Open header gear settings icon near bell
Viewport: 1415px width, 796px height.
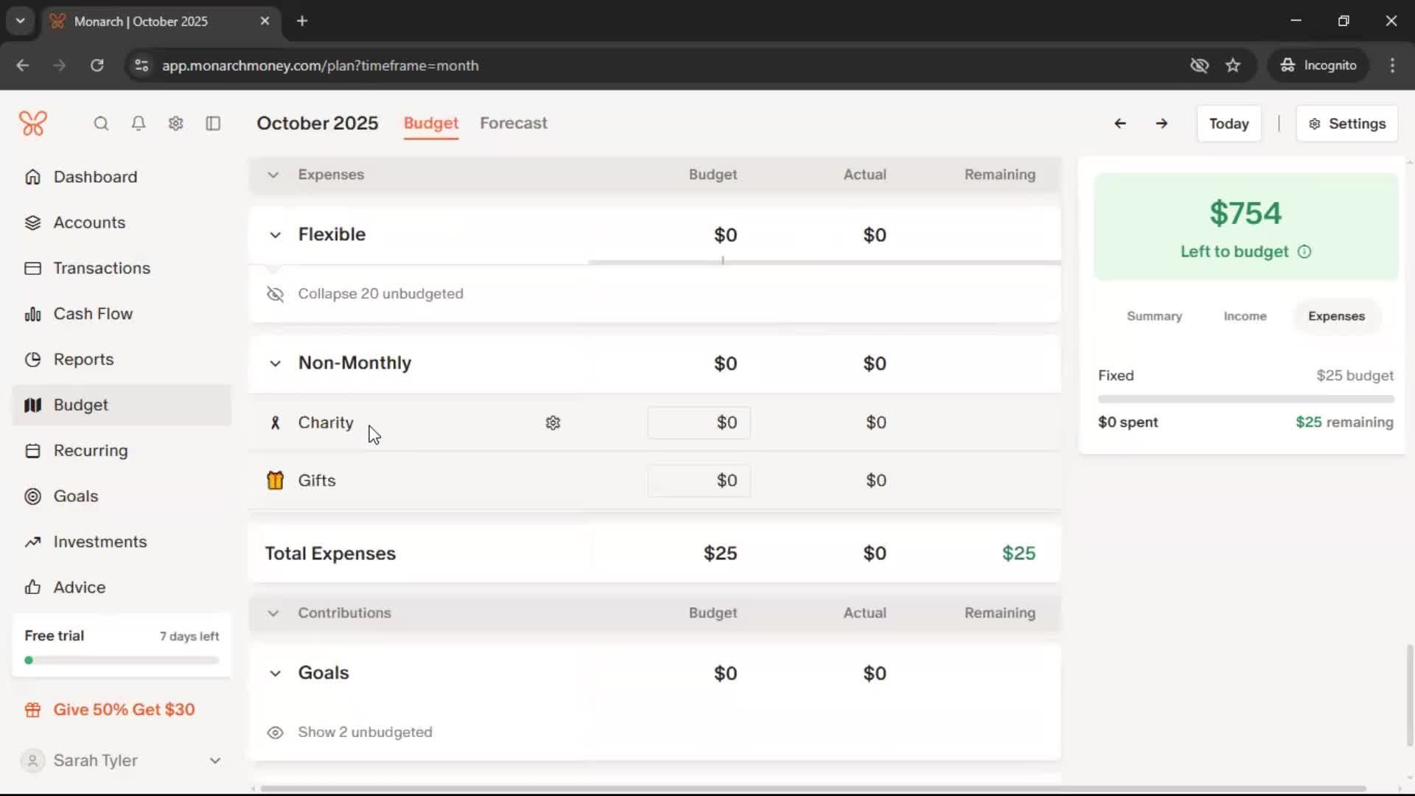(x=175, y=123)
